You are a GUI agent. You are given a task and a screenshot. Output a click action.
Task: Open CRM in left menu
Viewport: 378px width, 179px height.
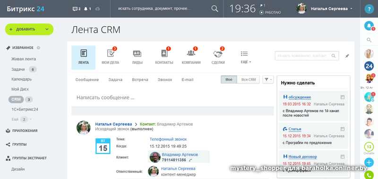coord(16,99)
